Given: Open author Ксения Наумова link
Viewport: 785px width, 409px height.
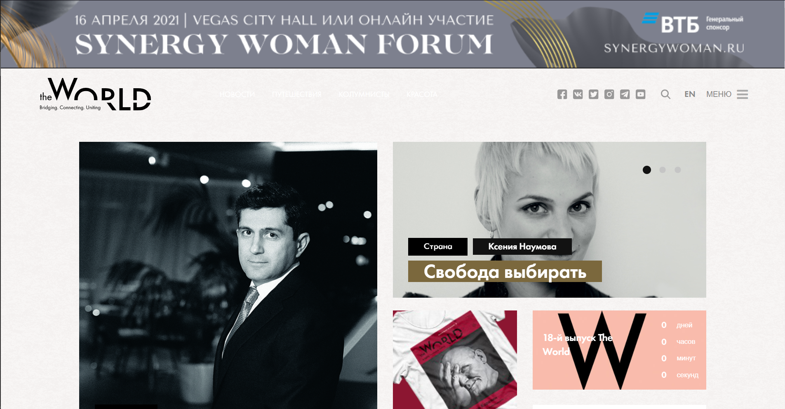Looking at the screenshot, I should (x=522, y=247).
